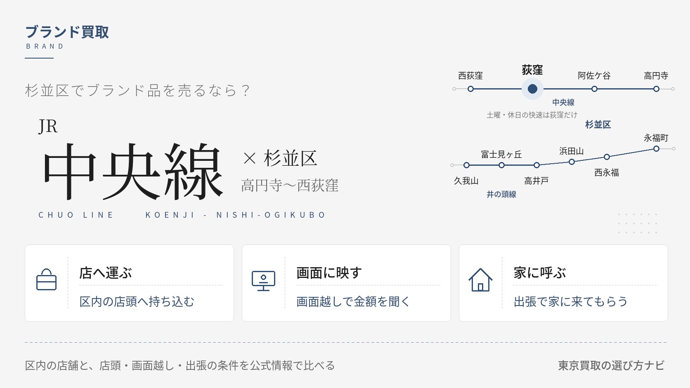Click the 富士見ヶ丘 station marker
The image size is (690, 388).
coord(501,165)
